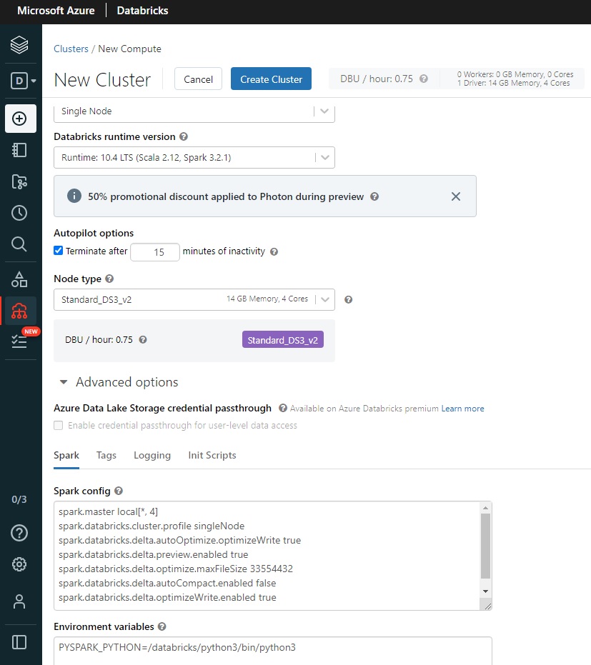Screen dimensions: 591x665
Task: Switch to the Init Scripts tab
Action: (212, 455)
